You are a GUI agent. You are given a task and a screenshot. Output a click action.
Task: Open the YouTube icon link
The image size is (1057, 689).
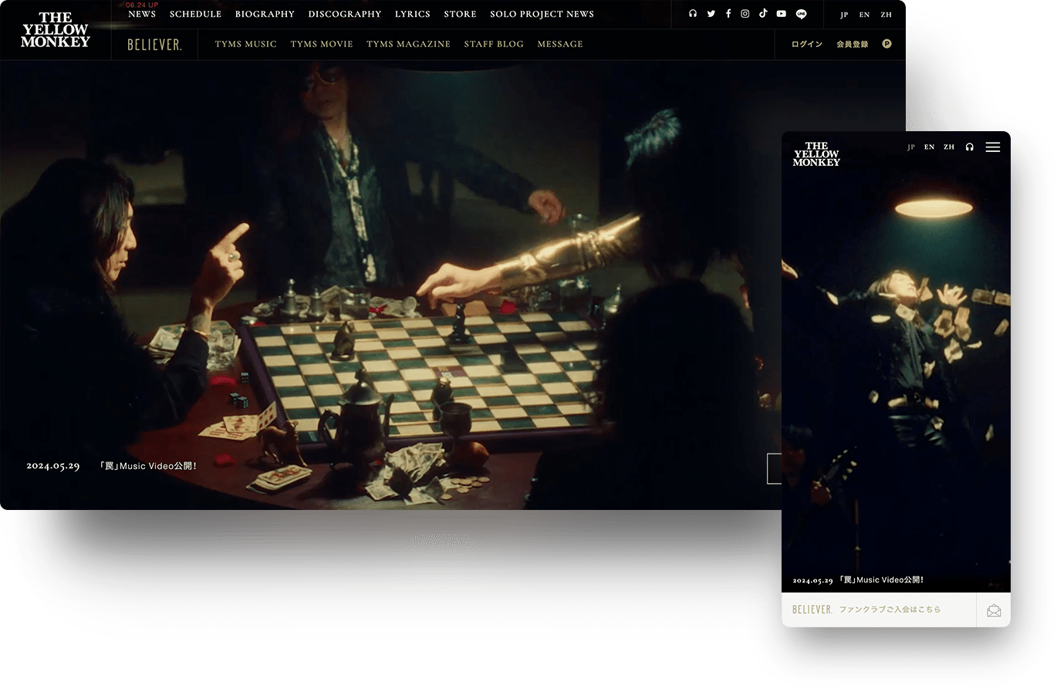pos(782,14)
